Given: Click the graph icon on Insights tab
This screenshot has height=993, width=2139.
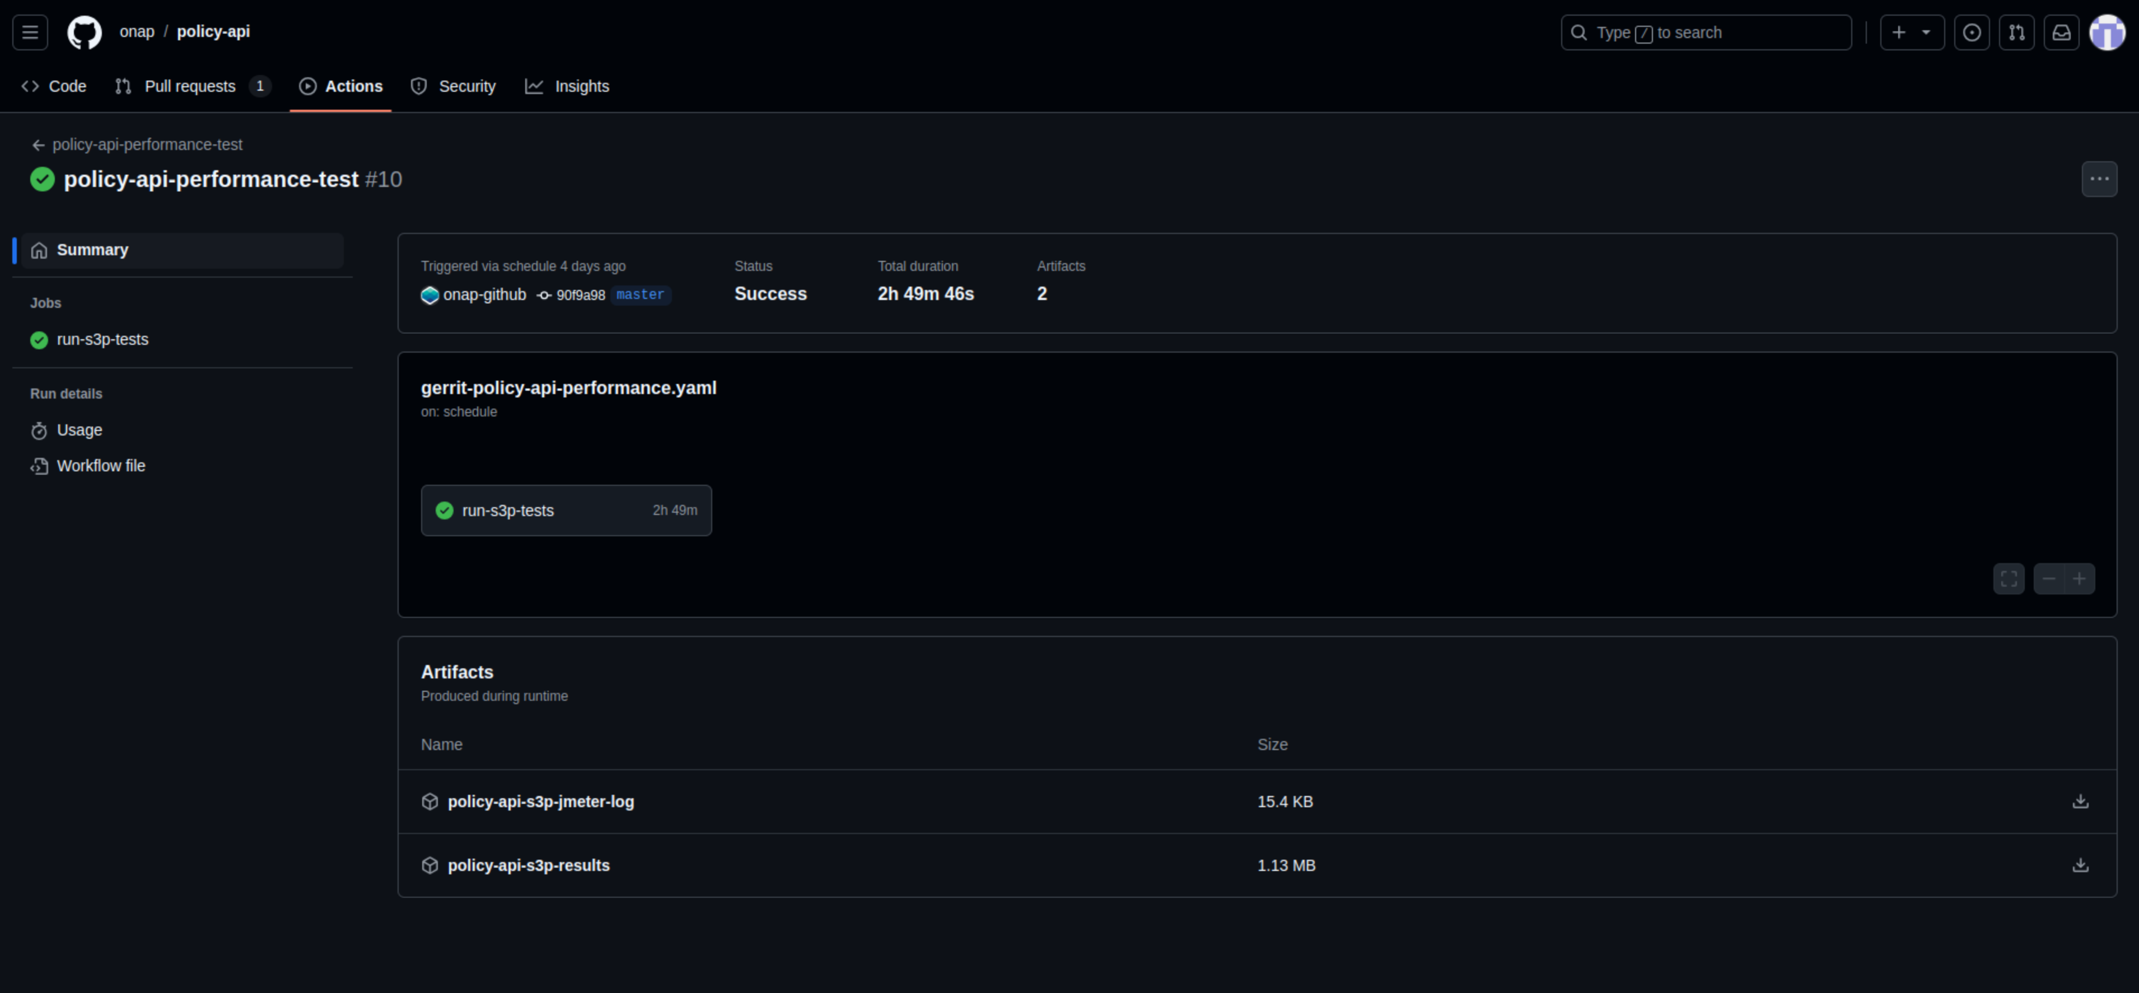Looking at the screenshot, I should [x=534, y=86].
